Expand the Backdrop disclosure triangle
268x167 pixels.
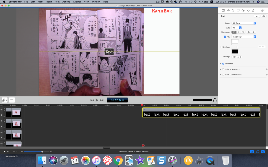pos(221,64)
